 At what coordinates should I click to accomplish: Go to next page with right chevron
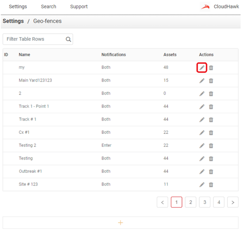point(233,202)
